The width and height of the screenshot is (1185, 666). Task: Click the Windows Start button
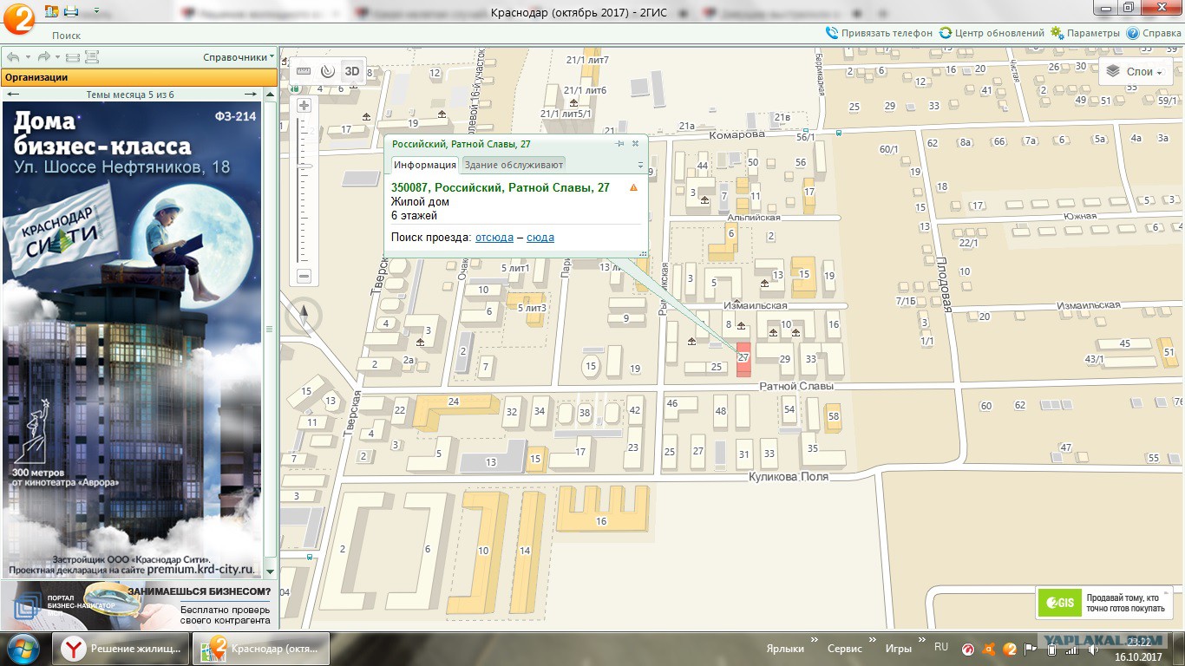coord(23,649)
